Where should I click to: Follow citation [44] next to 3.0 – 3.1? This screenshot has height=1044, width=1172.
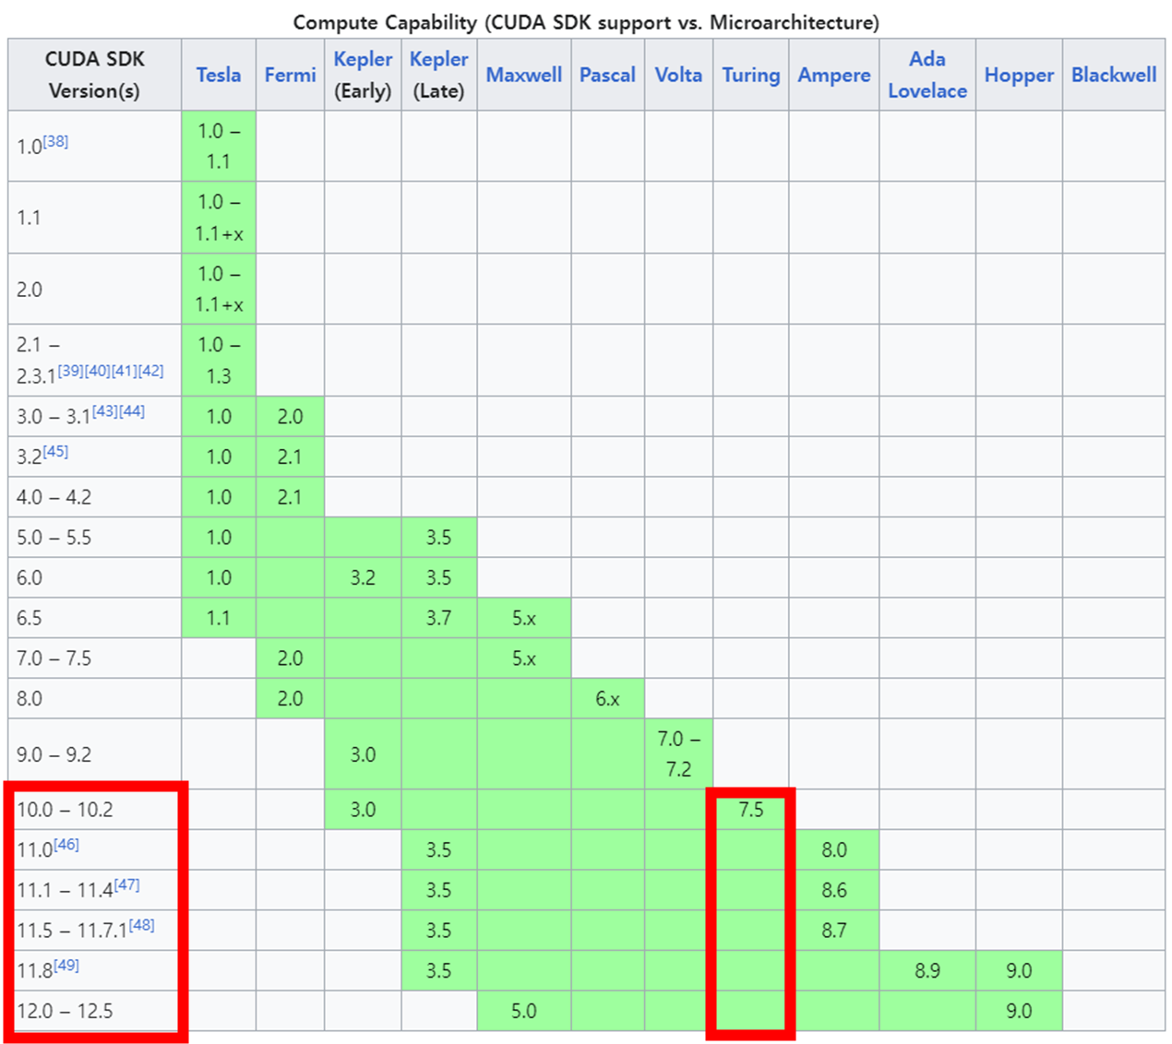131,411
